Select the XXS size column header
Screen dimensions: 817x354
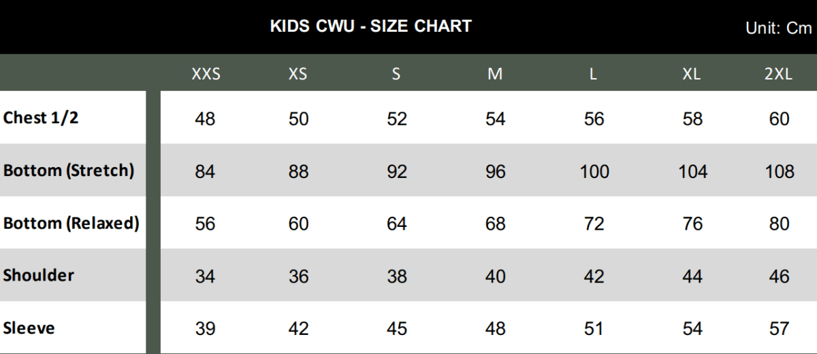pos(206,75)
